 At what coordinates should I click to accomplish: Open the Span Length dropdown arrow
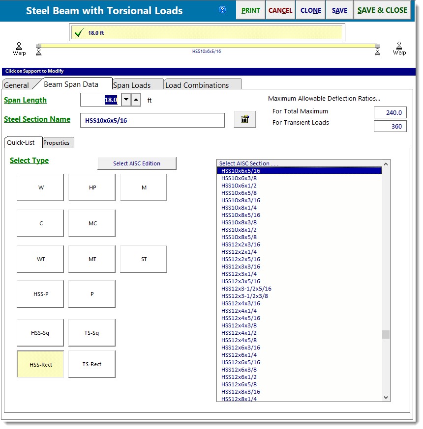pyautogui.click(x=126, y=100)
